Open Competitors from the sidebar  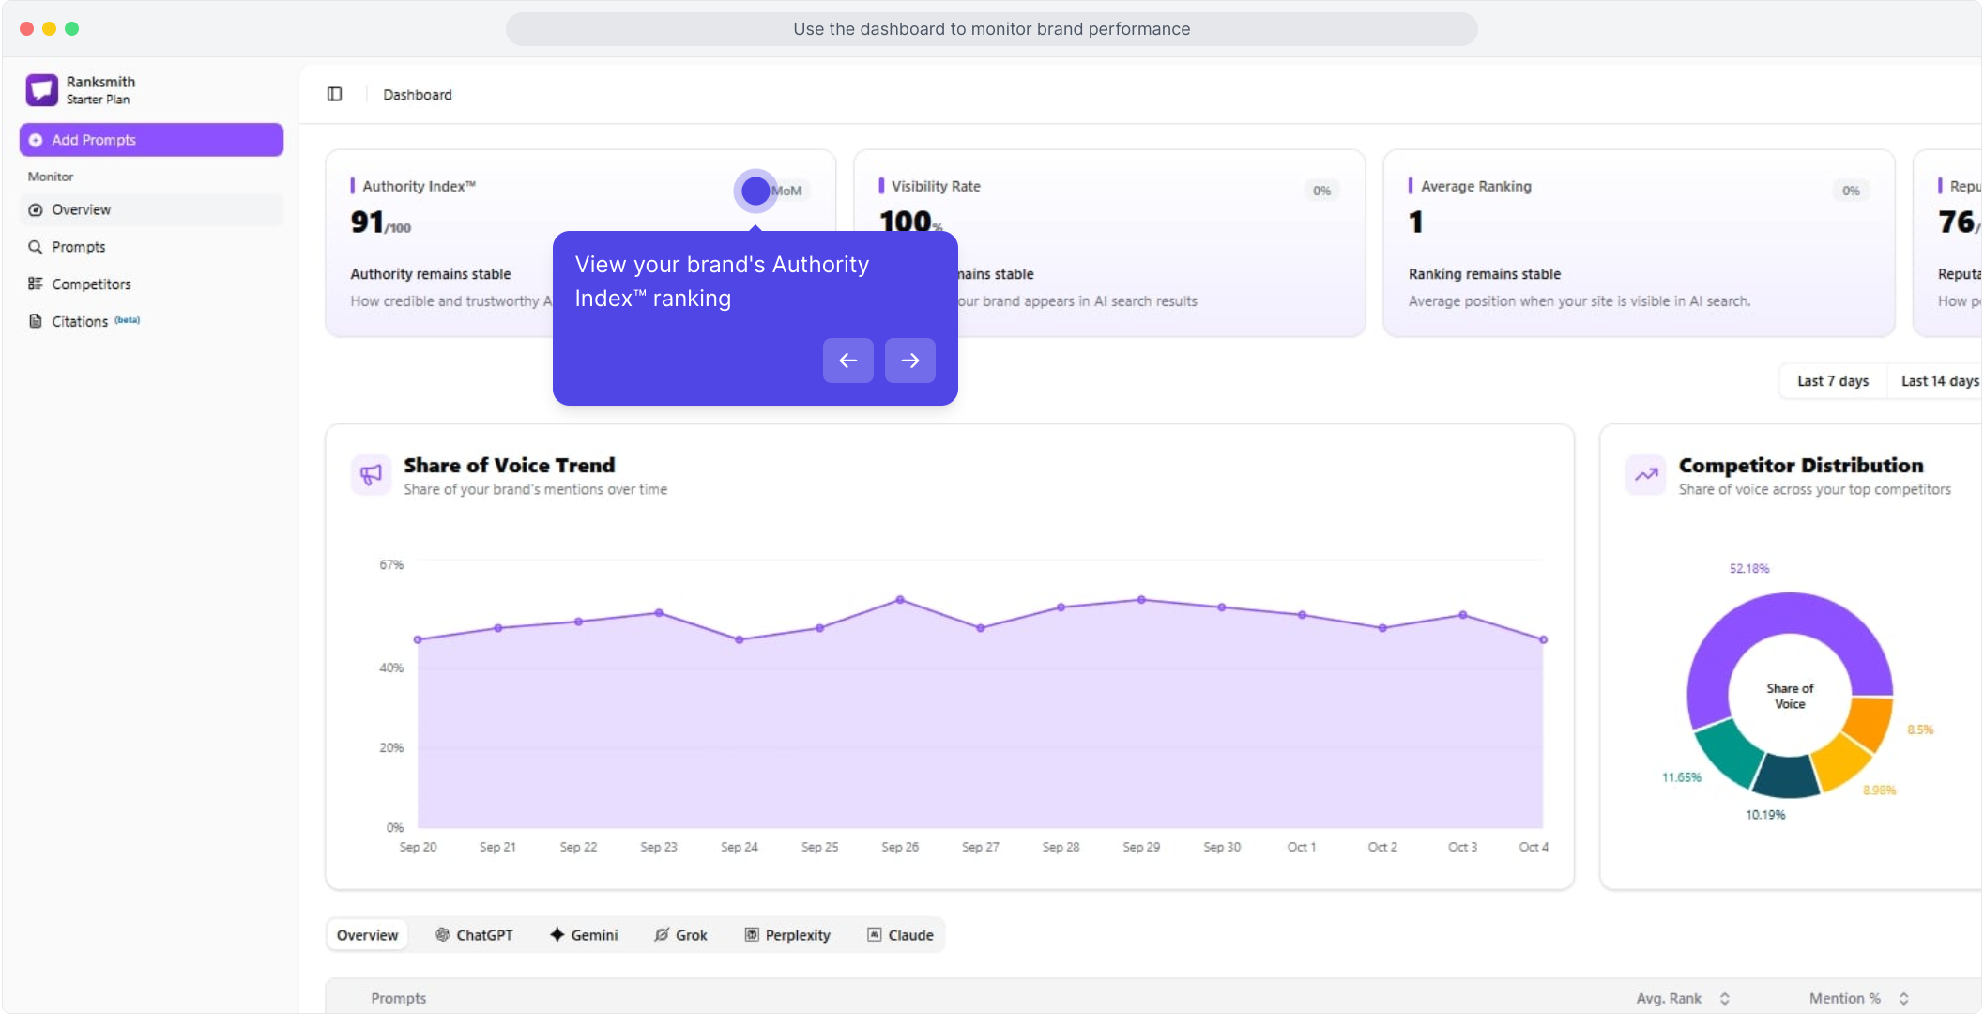point(91,284)
